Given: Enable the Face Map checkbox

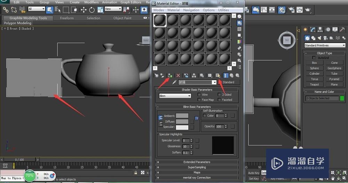Looking at the screenshot, I should 199,100.
